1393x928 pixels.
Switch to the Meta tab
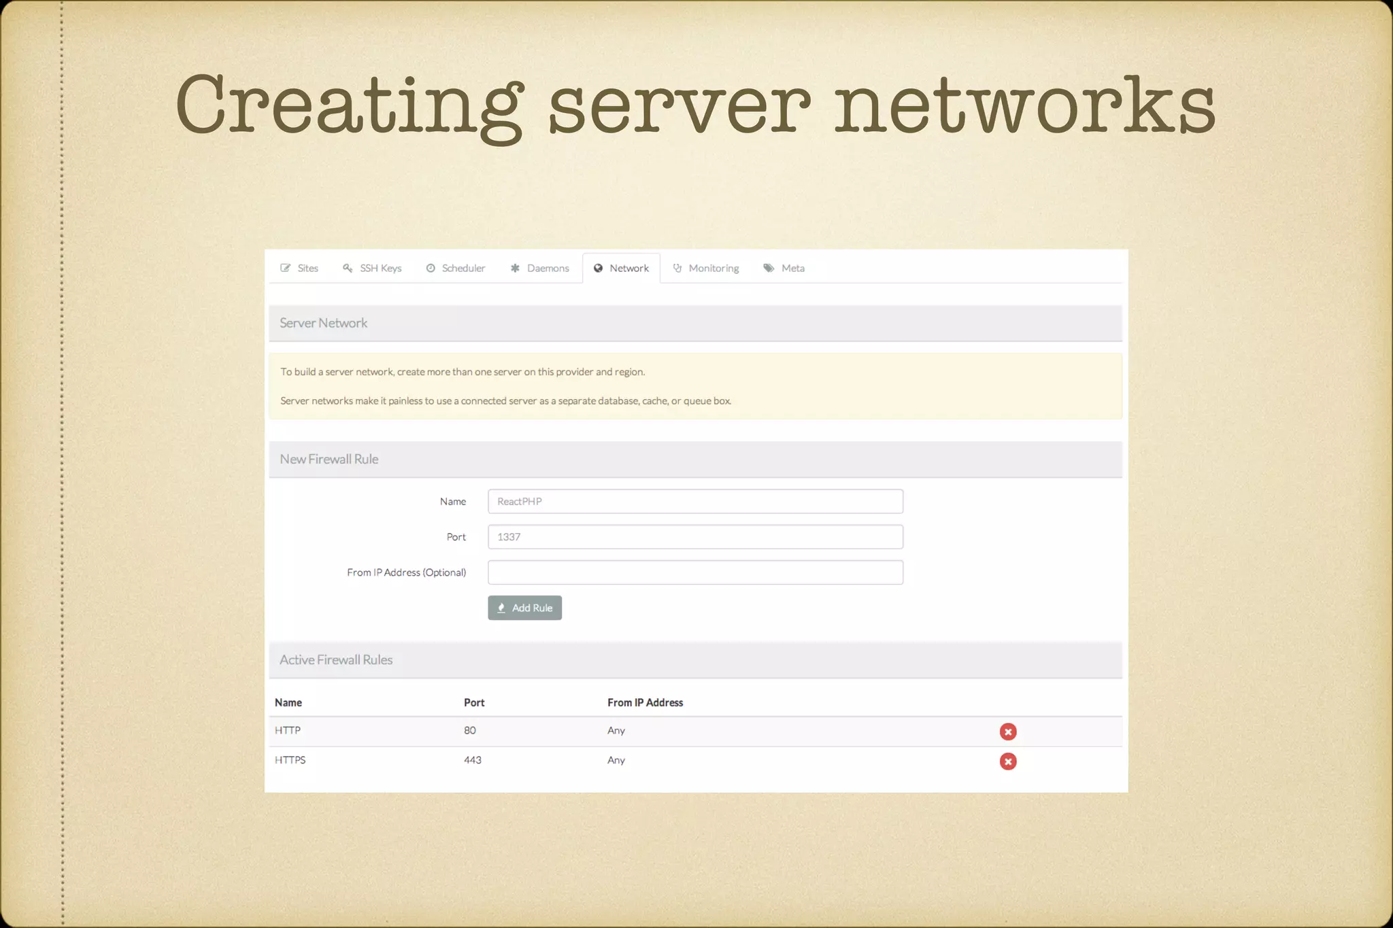784,268
